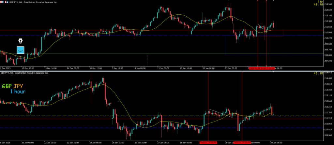Click the chart shift triangle on H4 chart
Viewport: 334px width, 145px height.
[273, 1]
